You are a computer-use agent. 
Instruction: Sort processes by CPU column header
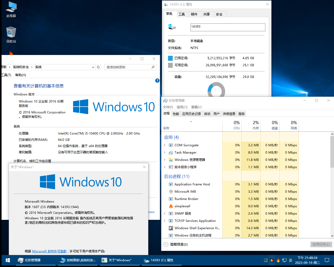click(232, 125)
